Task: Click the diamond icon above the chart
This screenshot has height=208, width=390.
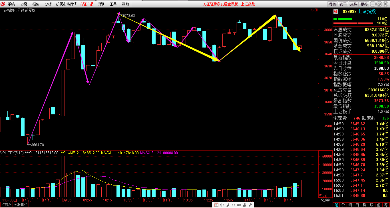Action: [x=312, y=10]
